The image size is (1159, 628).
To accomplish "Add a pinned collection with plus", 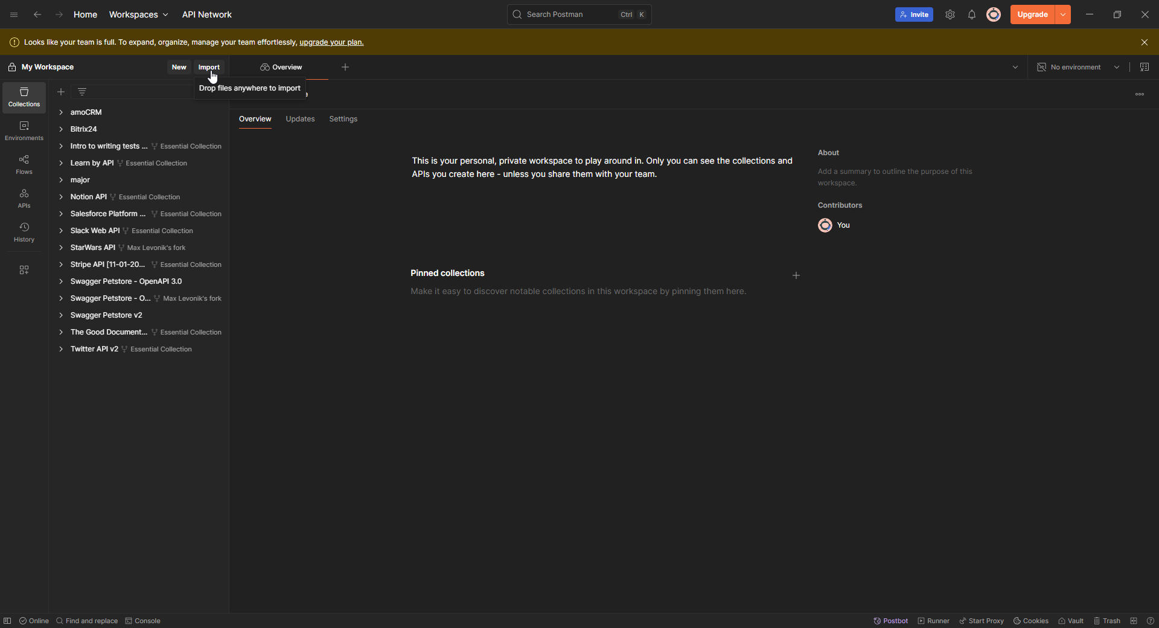I will 796,275.
